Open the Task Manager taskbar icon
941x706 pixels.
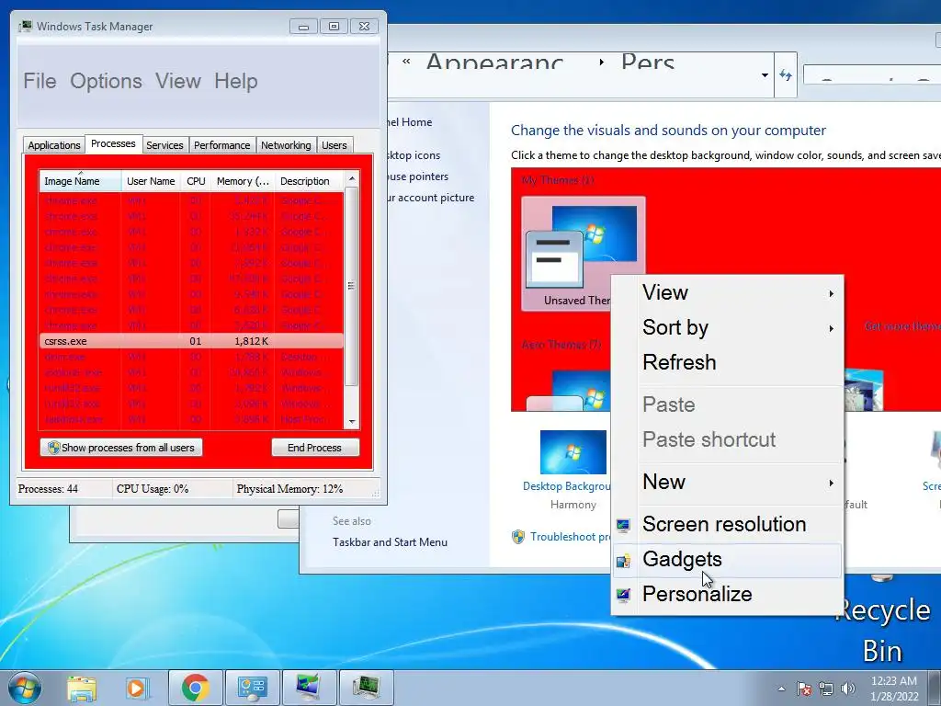point(366,688)
